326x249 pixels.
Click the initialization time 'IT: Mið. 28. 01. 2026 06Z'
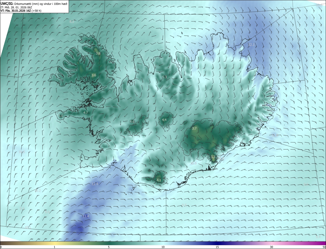coord(16,7)
